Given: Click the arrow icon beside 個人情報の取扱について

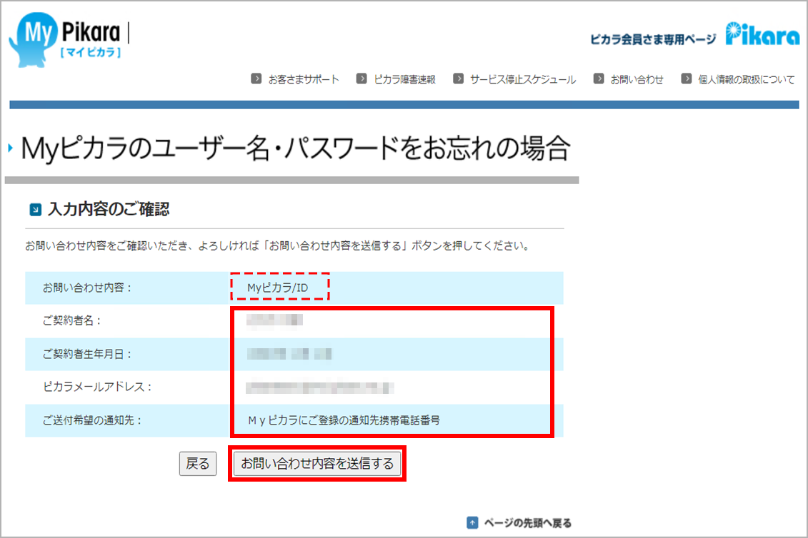Looking at the screenshot, I should coord(686,78).
